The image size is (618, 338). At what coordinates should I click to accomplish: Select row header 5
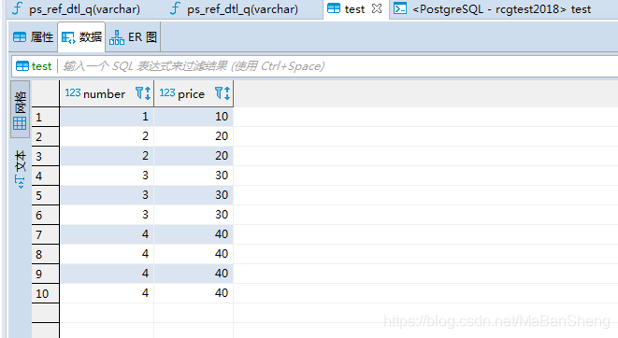pyautogui.click(x=45, y=195)
